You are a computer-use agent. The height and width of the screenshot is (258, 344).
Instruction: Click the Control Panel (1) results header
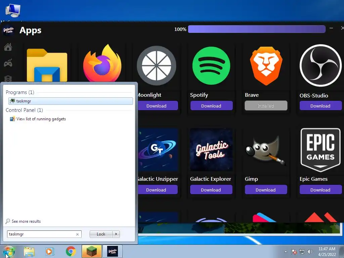click(x=24, y=110)
